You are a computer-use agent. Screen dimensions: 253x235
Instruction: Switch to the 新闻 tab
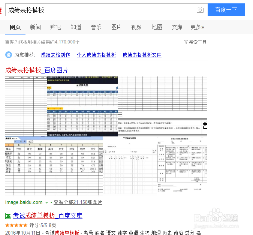click(35, 27)
